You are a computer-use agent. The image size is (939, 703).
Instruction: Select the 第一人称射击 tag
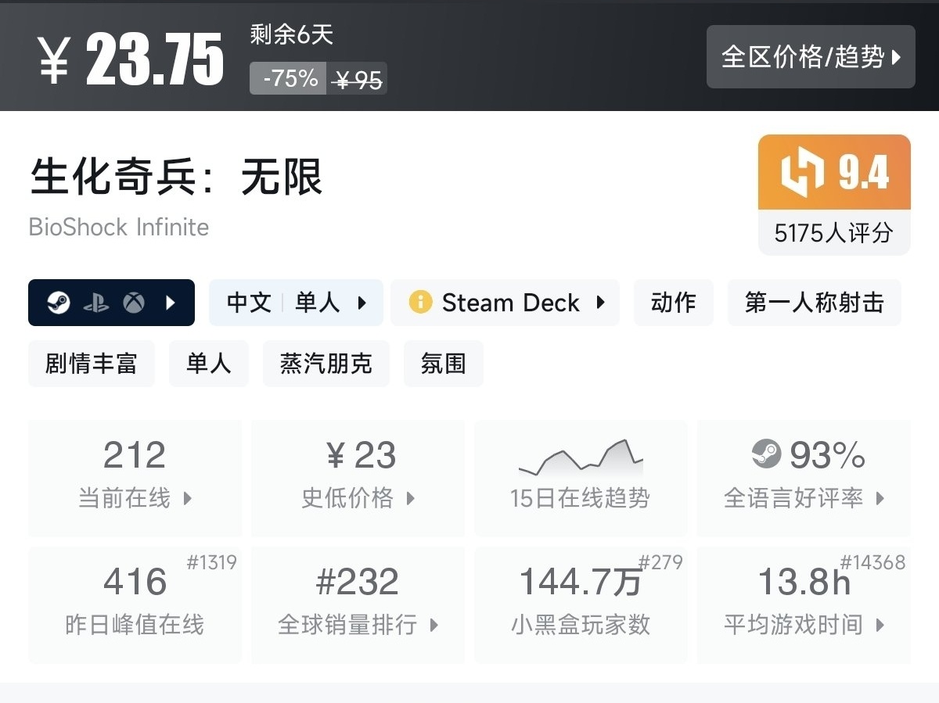click(x=814, y=303)
